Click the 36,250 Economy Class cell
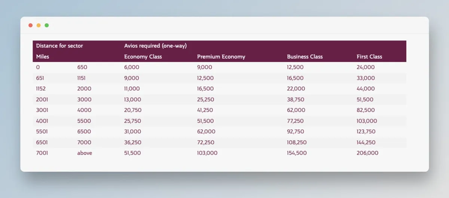449x198 pixels. 132,142
